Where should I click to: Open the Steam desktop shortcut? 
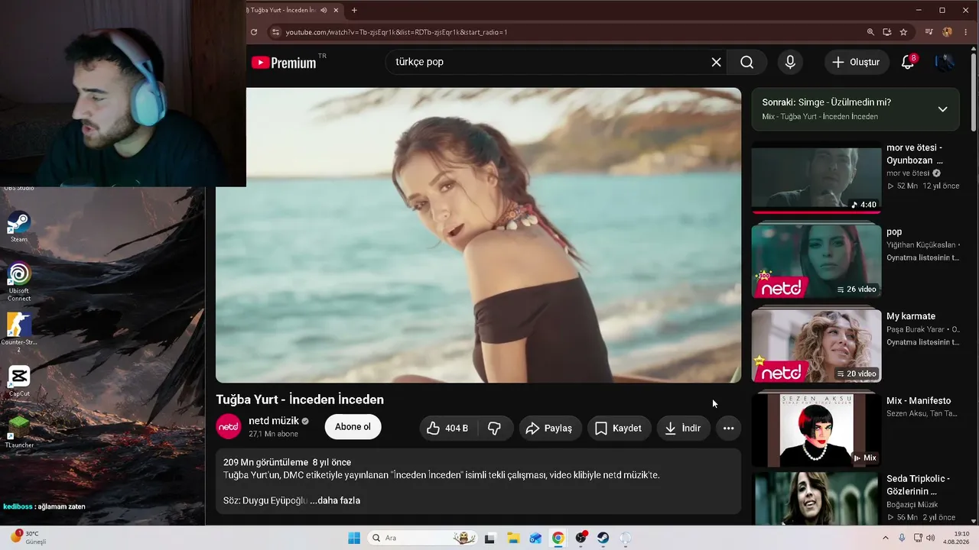[19, 226]
